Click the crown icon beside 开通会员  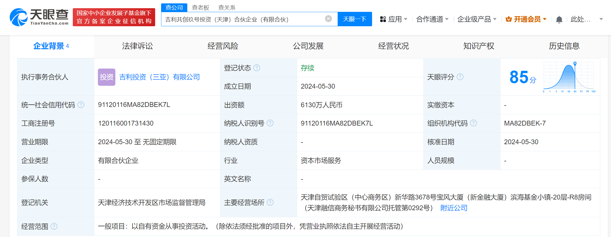pyautogui.click(x=509, y=19)
